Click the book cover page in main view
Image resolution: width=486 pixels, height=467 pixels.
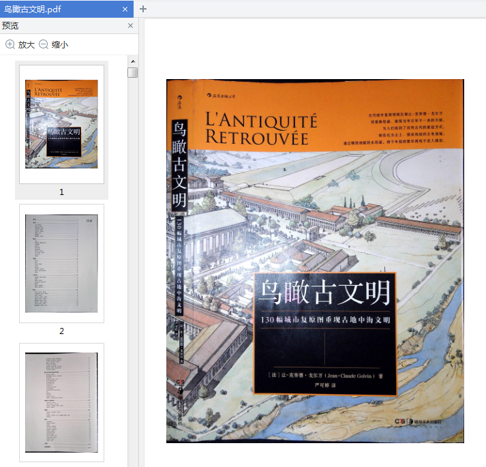tap(315, 261)
